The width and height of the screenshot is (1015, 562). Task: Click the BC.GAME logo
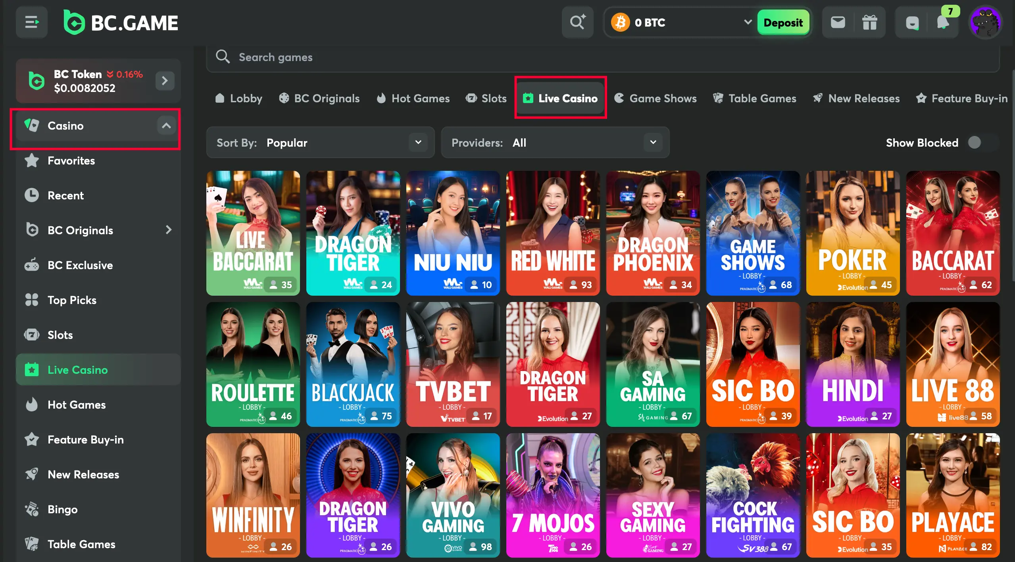(121, 23)
